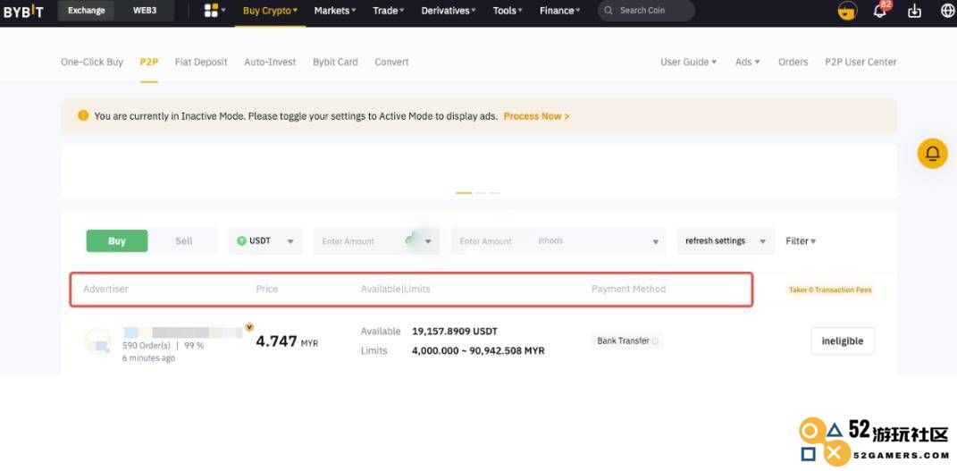Click the download app icon

click(x=914, y=11)
